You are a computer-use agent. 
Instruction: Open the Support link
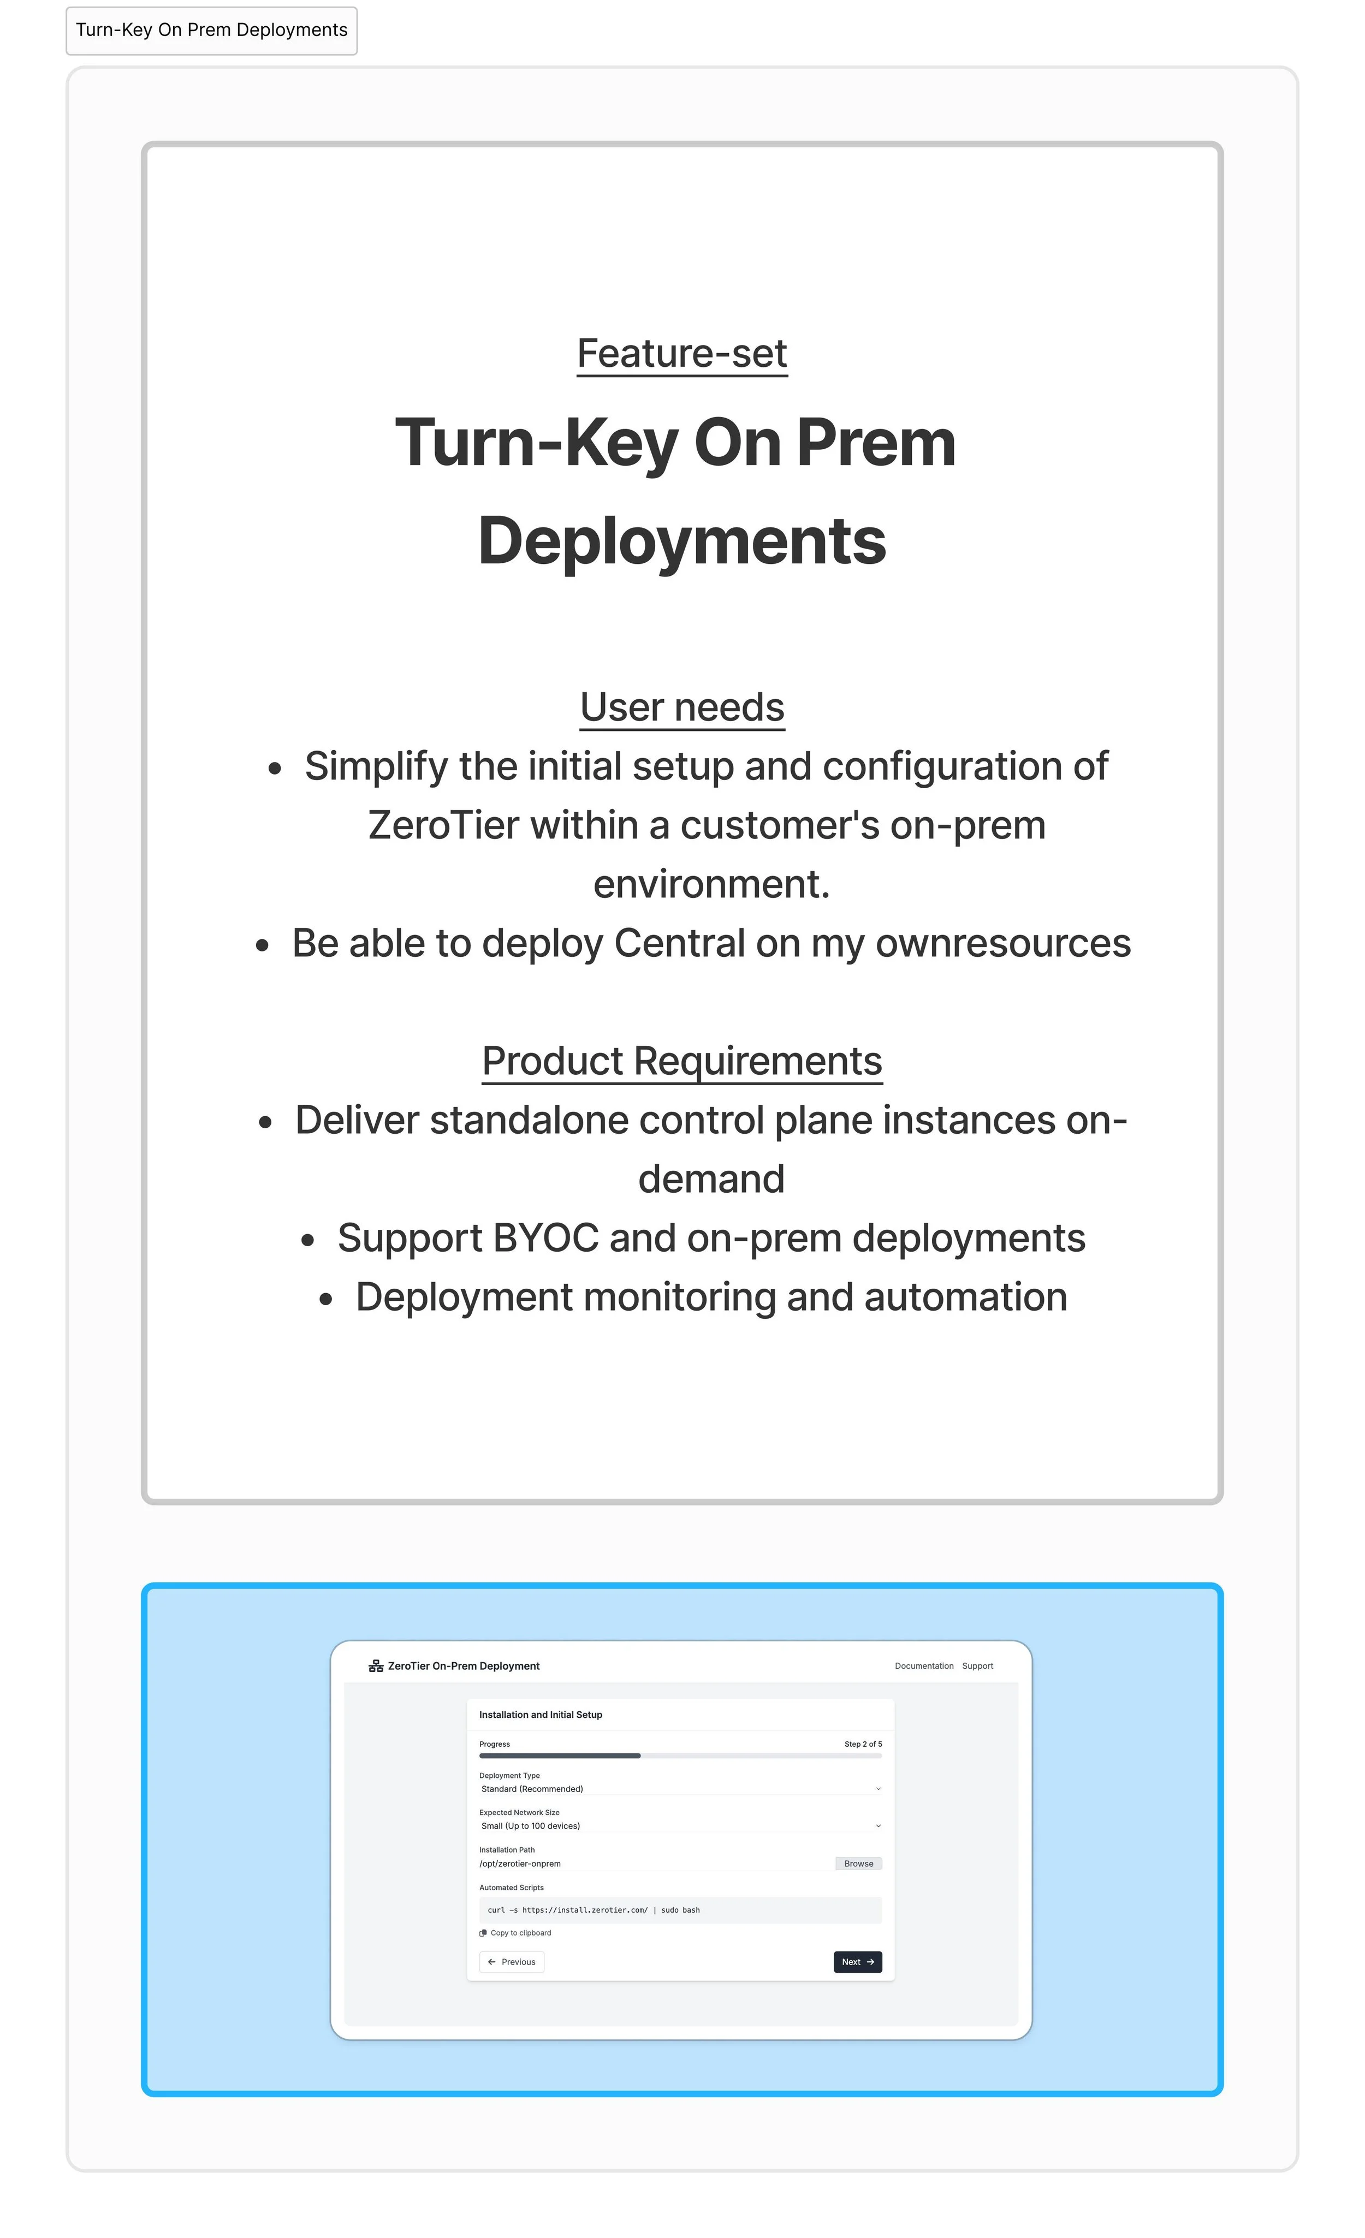[x=978, y=1666]
